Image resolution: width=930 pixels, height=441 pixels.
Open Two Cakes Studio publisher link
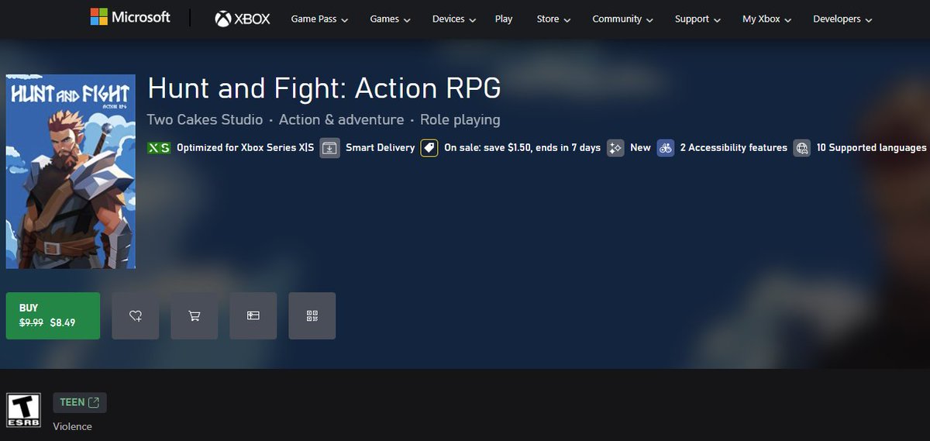coord(205,119)
